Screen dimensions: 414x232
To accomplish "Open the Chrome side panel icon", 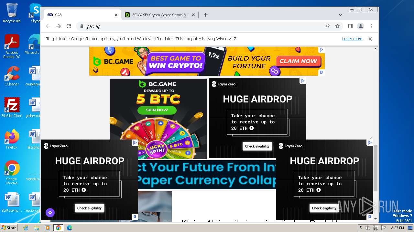I will (350, 26).
